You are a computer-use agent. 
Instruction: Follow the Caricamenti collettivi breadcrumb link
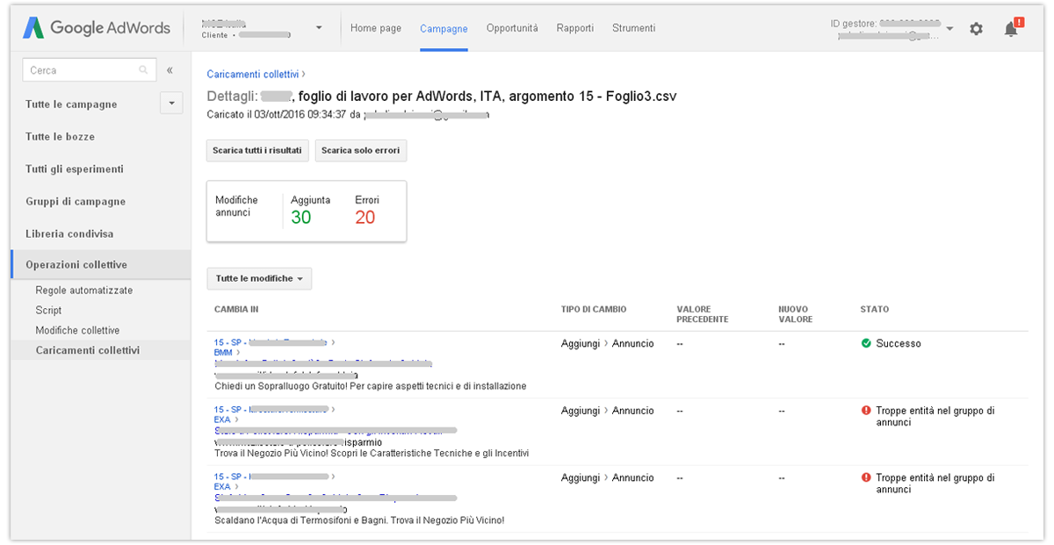click(252, 75)
